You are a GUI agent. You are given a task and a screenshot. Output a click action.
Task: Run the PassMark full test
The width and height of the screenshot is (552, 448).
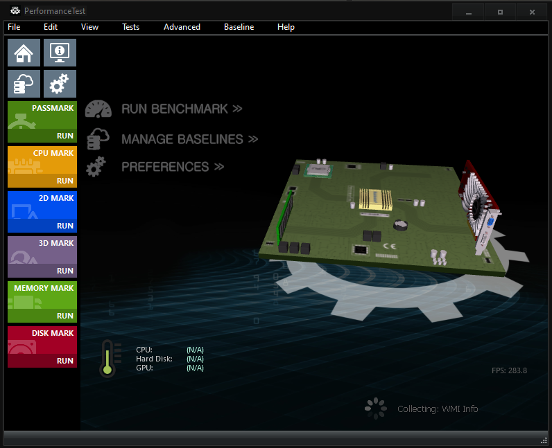[42, 136]
